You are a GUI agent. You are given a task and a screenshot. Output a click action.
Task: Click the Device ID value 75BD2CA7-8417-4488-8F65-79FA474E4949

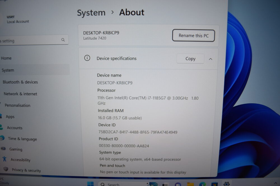tap(138, 132)
